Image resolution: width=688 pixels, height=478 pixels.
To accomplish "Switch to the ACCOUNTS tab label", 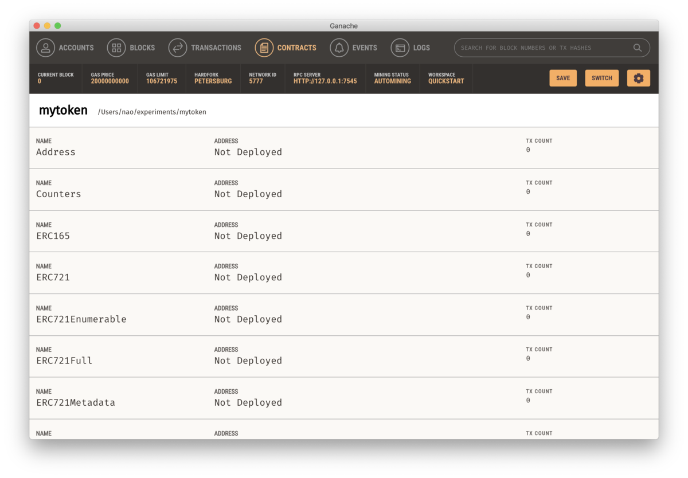I will (76, 48).
